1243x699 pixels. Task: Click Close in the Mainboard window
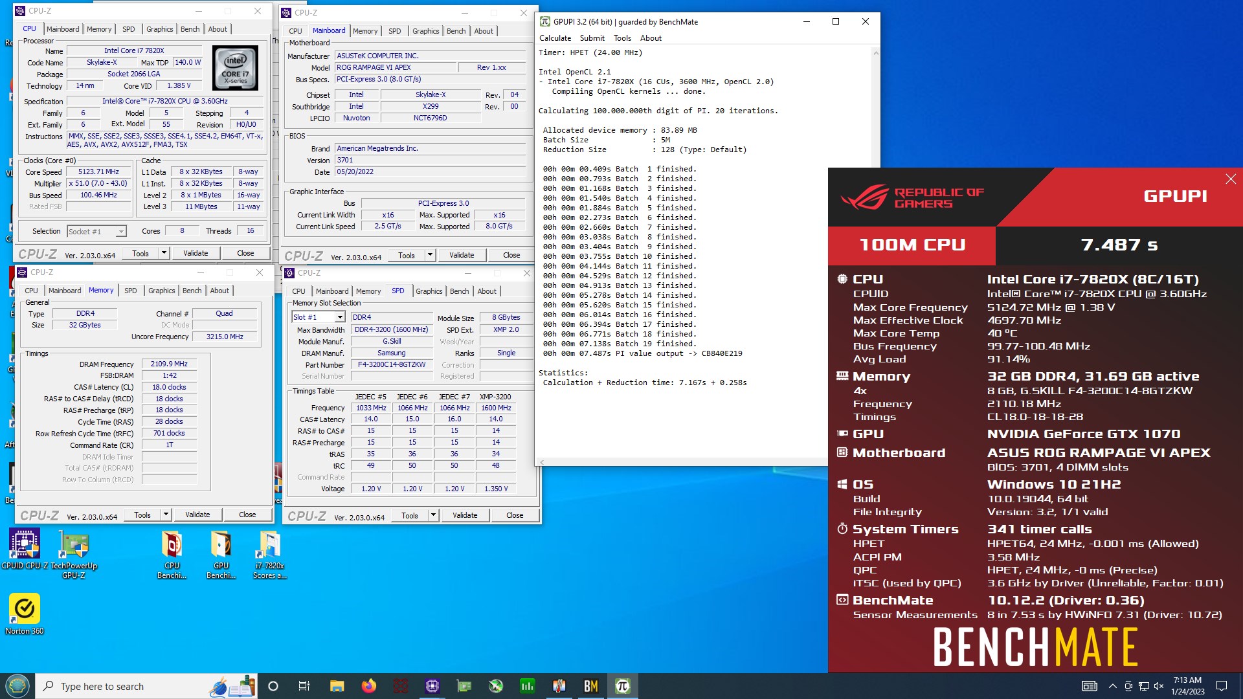click(x=511, y=255)
